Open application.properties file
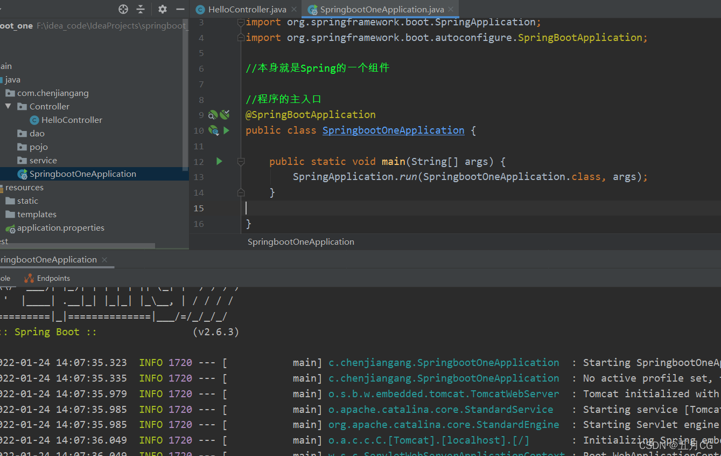The width and height of the screenshot is (721, 456). [61, 228]
